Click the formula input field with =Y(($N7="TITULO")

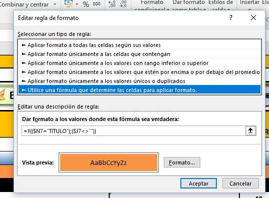coord(133,131)
